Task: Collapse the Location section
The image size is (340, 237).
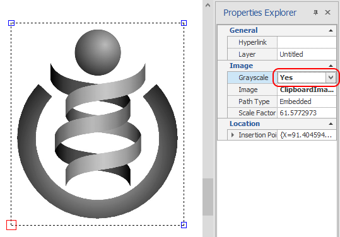Action: coord(331,124)
